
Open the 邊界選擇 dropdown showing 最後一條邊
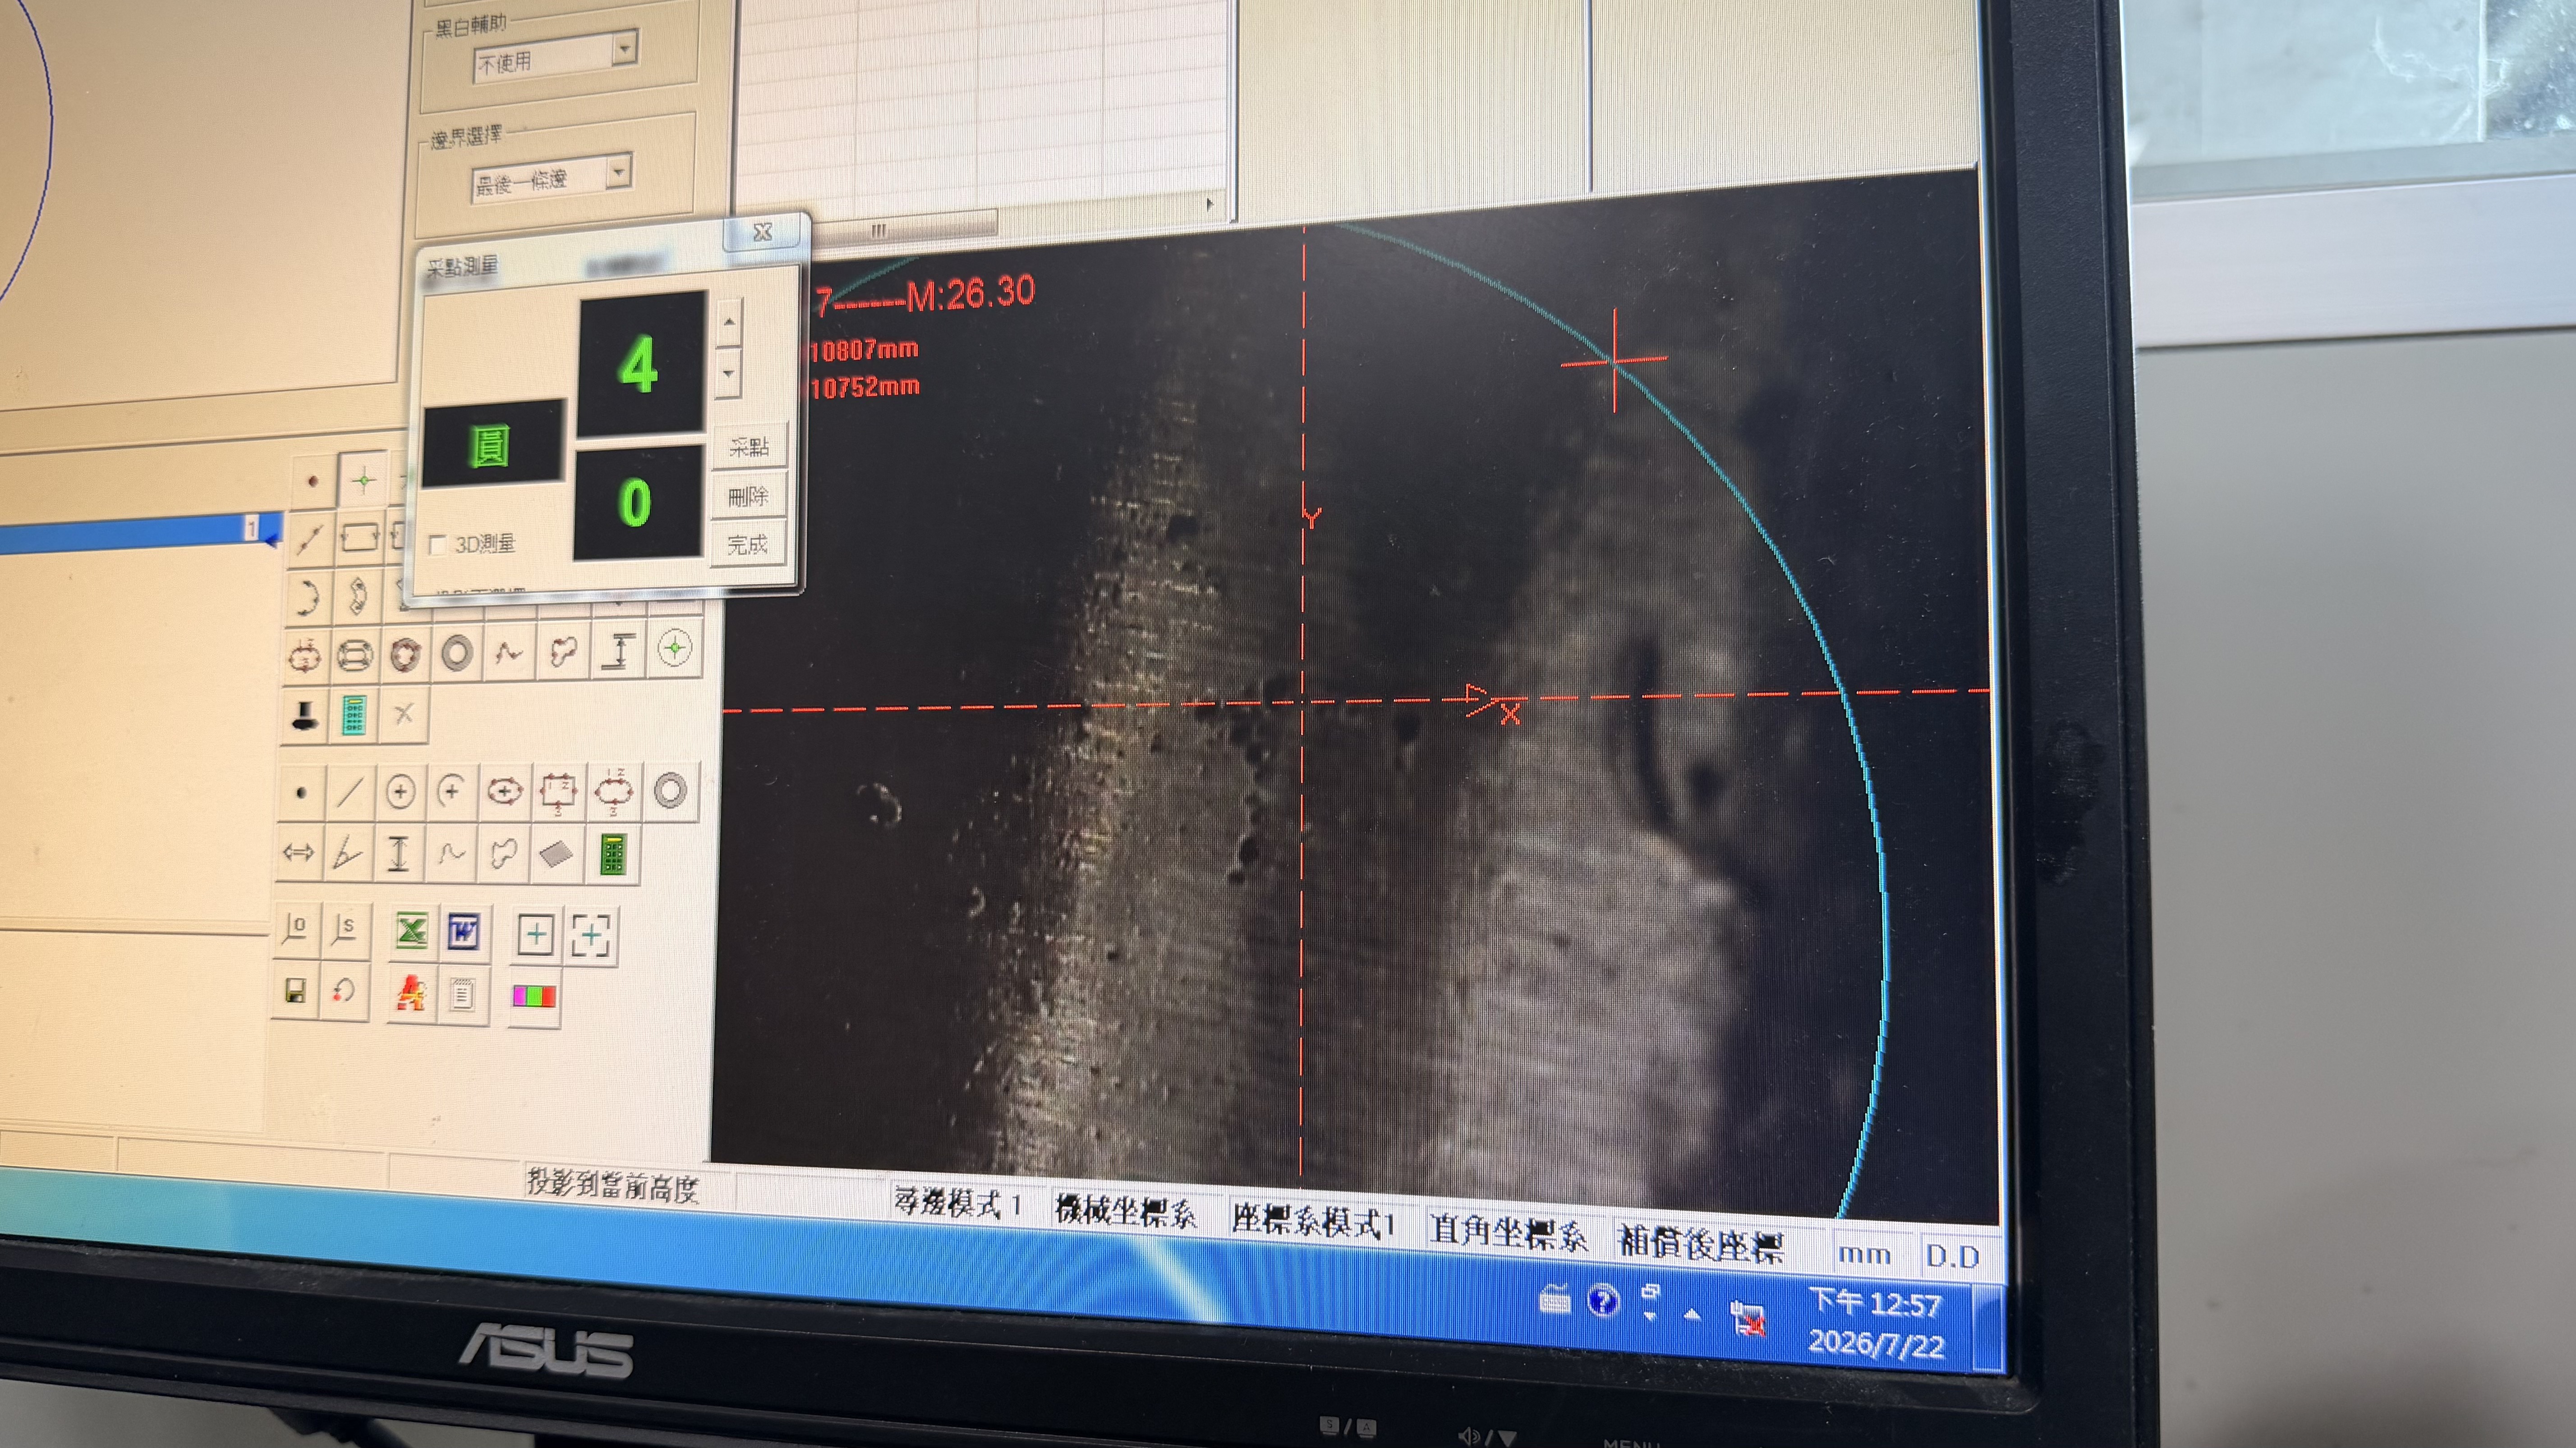click(551, 178)
